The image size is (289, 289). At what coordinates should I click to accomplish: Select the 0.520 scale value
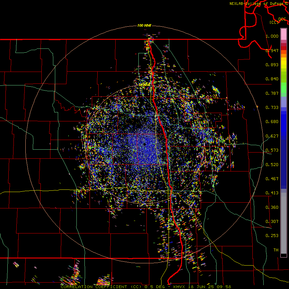[272, 165]
